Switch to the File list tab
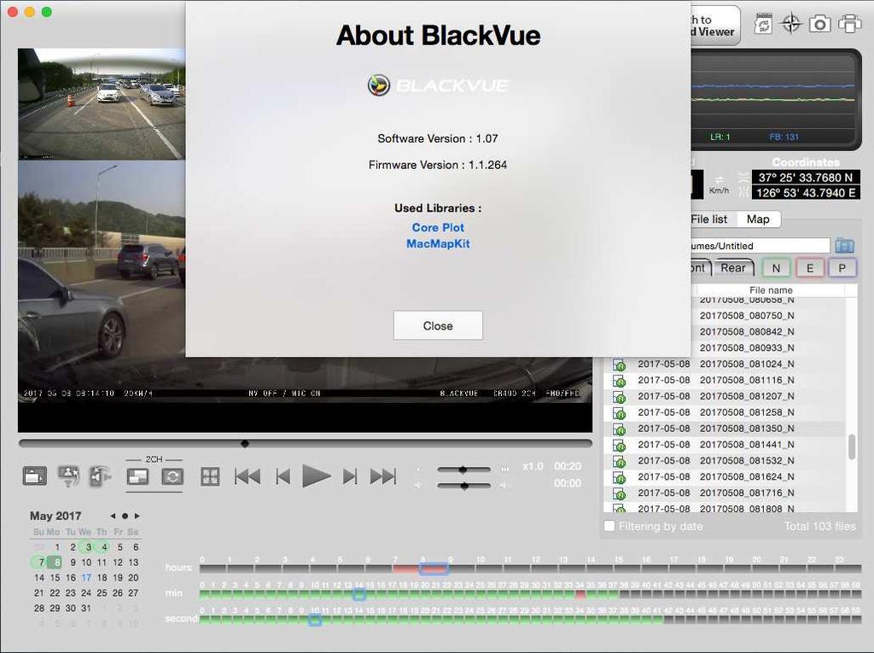The height and width of the screenshot is (653, 874). 709,219
